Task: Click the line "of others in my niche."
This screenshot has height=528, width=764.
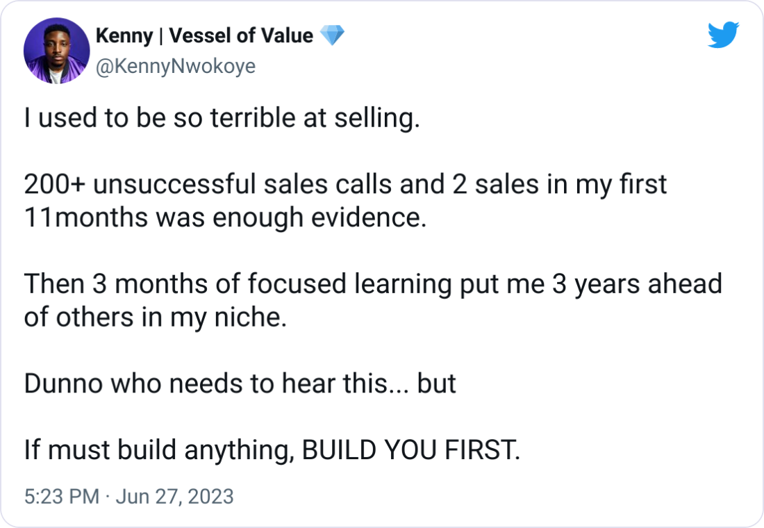Action: point(155,318)
